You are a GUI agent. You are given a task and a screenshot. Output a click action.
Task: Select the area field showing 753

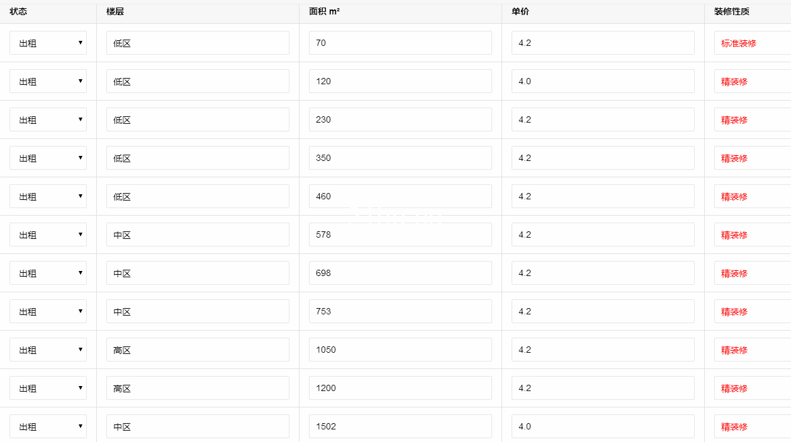point(400,311)
